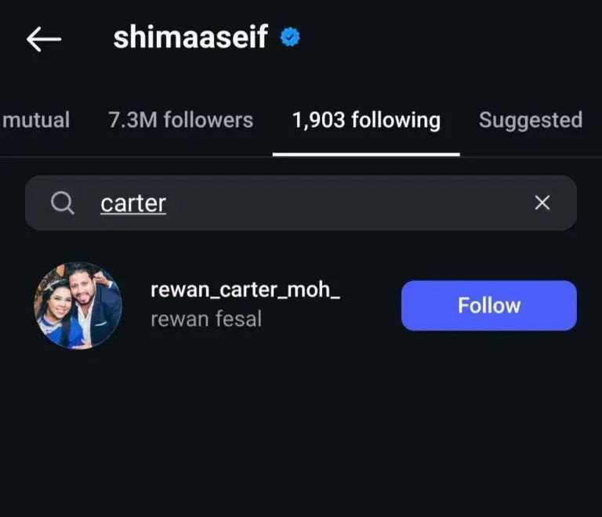Switch to the mutual tab
The width and height of the screenshot is (602, 517).
click(36, 120)
